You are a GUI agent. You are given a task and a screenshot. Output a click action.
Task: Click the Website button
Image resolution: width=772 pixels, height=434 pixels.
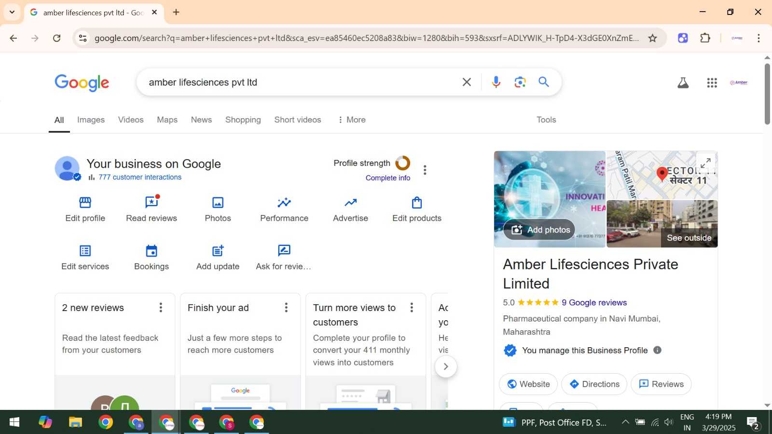[x=528, y=384]
